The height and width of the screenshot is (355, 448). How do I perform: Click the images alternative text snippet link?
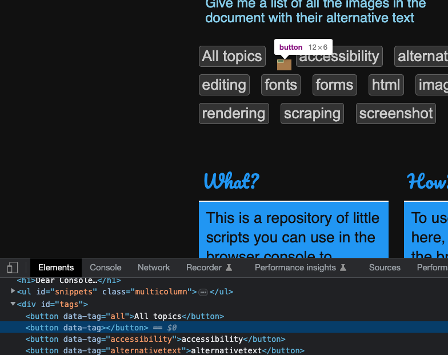[315, 11]
